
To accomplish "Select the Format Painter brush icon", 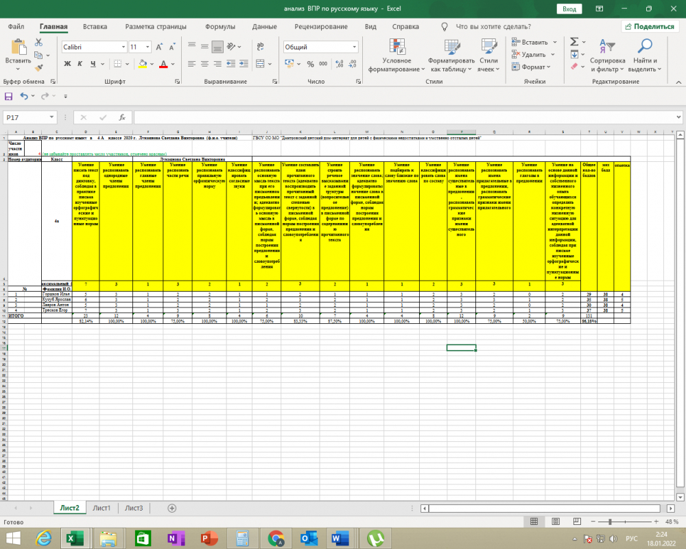I will 38,67.
